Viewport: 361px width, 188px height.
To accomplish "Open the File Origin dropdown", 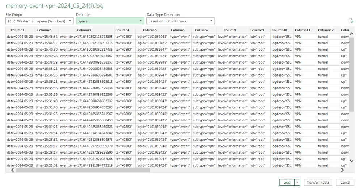I will click(x=39, y=21).
